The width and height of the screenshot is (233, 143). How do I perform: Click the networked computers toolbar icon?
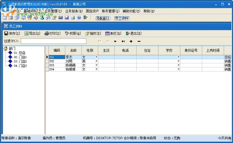pyautogui.click(x=48, y=18)
